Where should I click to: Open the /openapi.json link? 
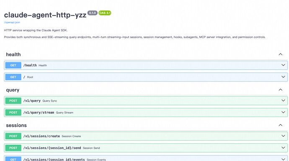[12, 22]
